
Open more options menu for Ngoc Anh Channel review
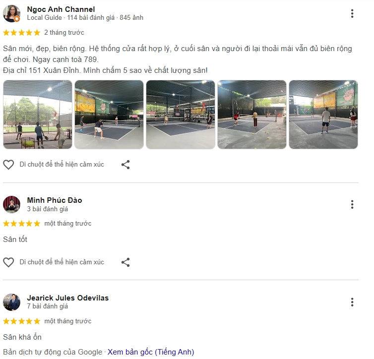pyautogui.click(x=352, y=13)
